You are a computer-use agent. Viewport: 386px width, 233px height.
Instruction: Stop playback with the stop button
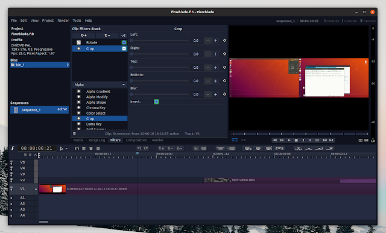[x=296, y=140]
